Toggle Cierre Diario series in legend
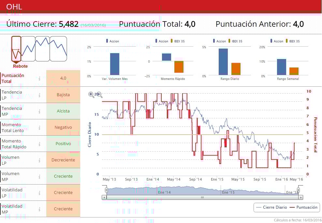The height and width of the screenshot is (223, 322). point(271,207)
